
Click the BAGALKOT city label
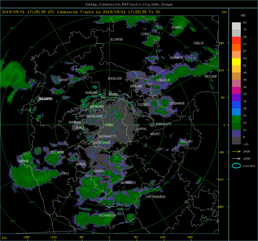point(115,79)
